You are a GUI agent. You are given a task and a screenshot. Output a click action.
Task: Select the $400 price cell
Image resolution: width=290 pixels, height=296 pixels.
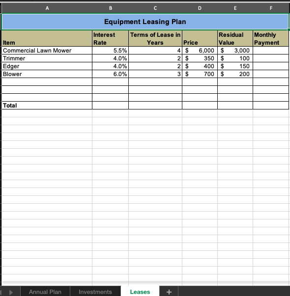tap(200, 66)
